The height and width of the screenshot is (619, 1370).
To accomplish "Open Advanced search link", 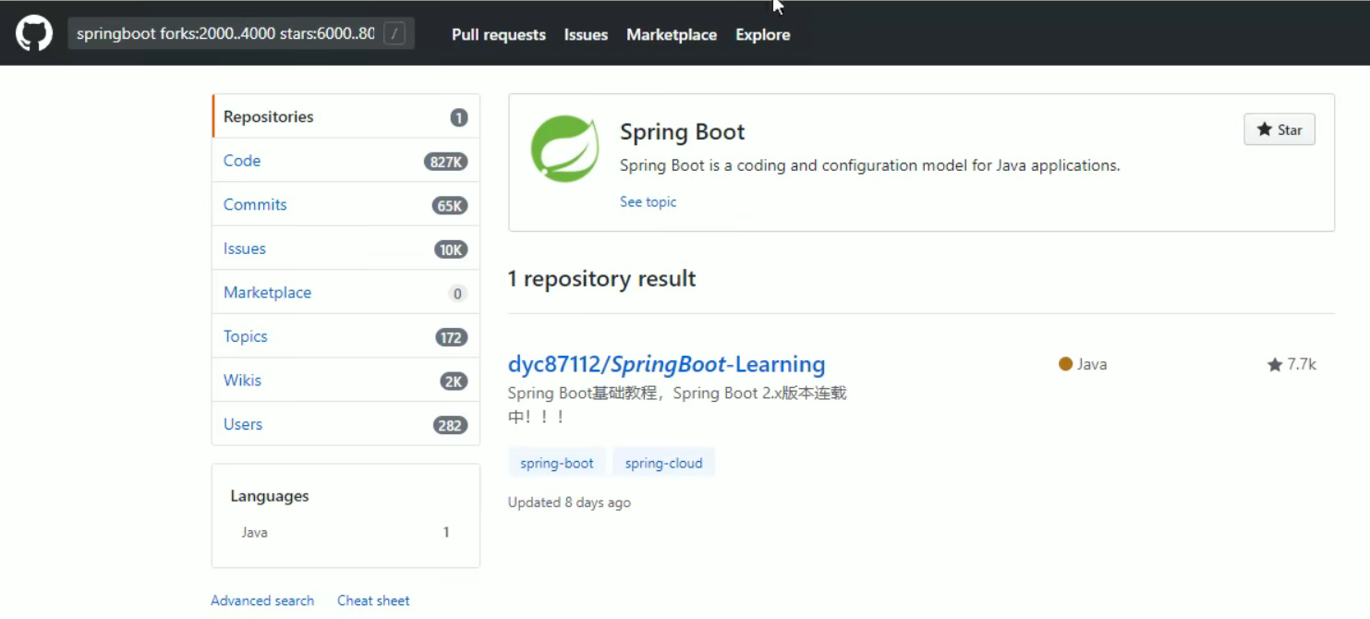I will (262, 601).
